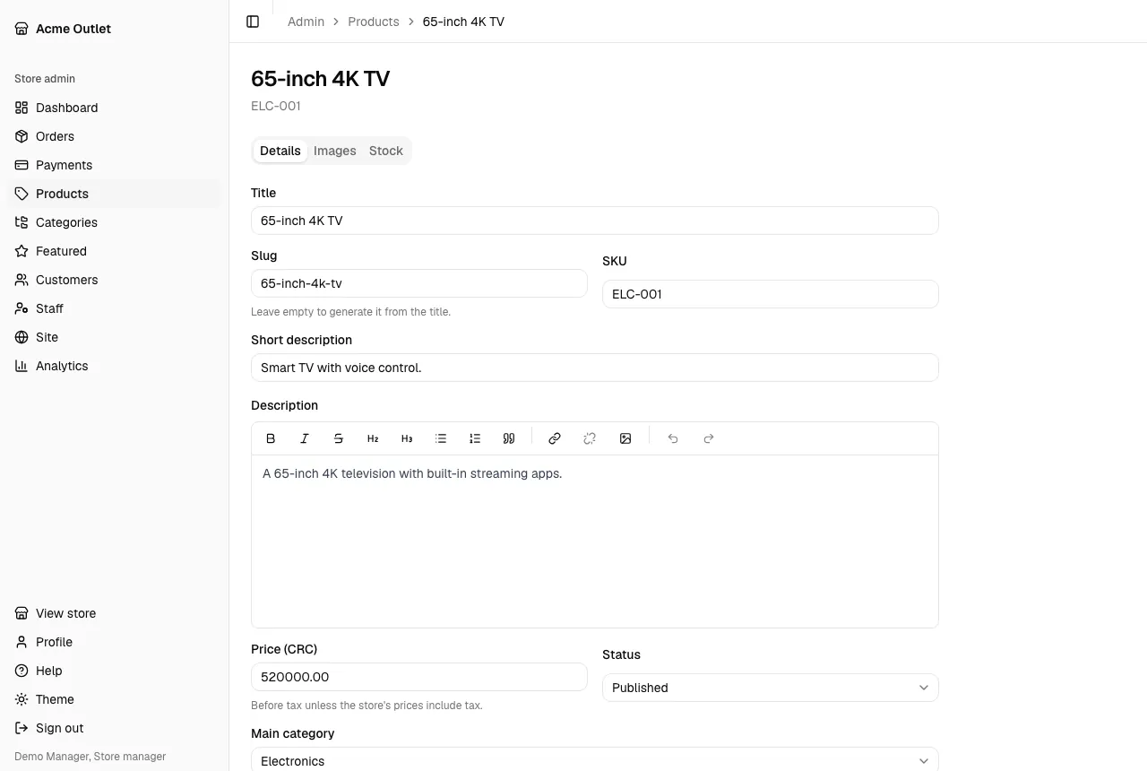Click into the Title input field
This screenshot has width=1147, height=771.
coord(595,221)
